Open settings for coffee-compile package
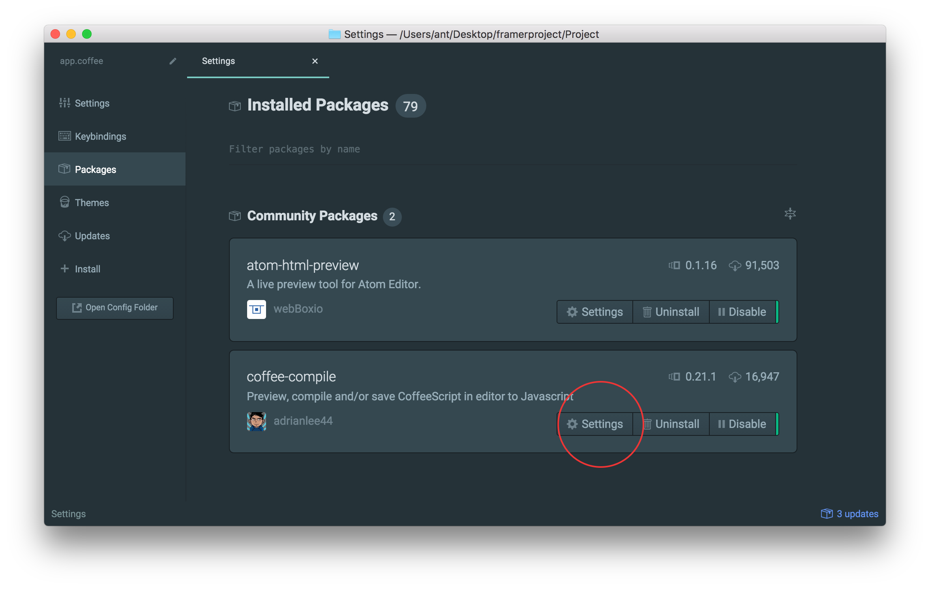The width and height of the screenshot is (930, 589). [x=595, y=424]
